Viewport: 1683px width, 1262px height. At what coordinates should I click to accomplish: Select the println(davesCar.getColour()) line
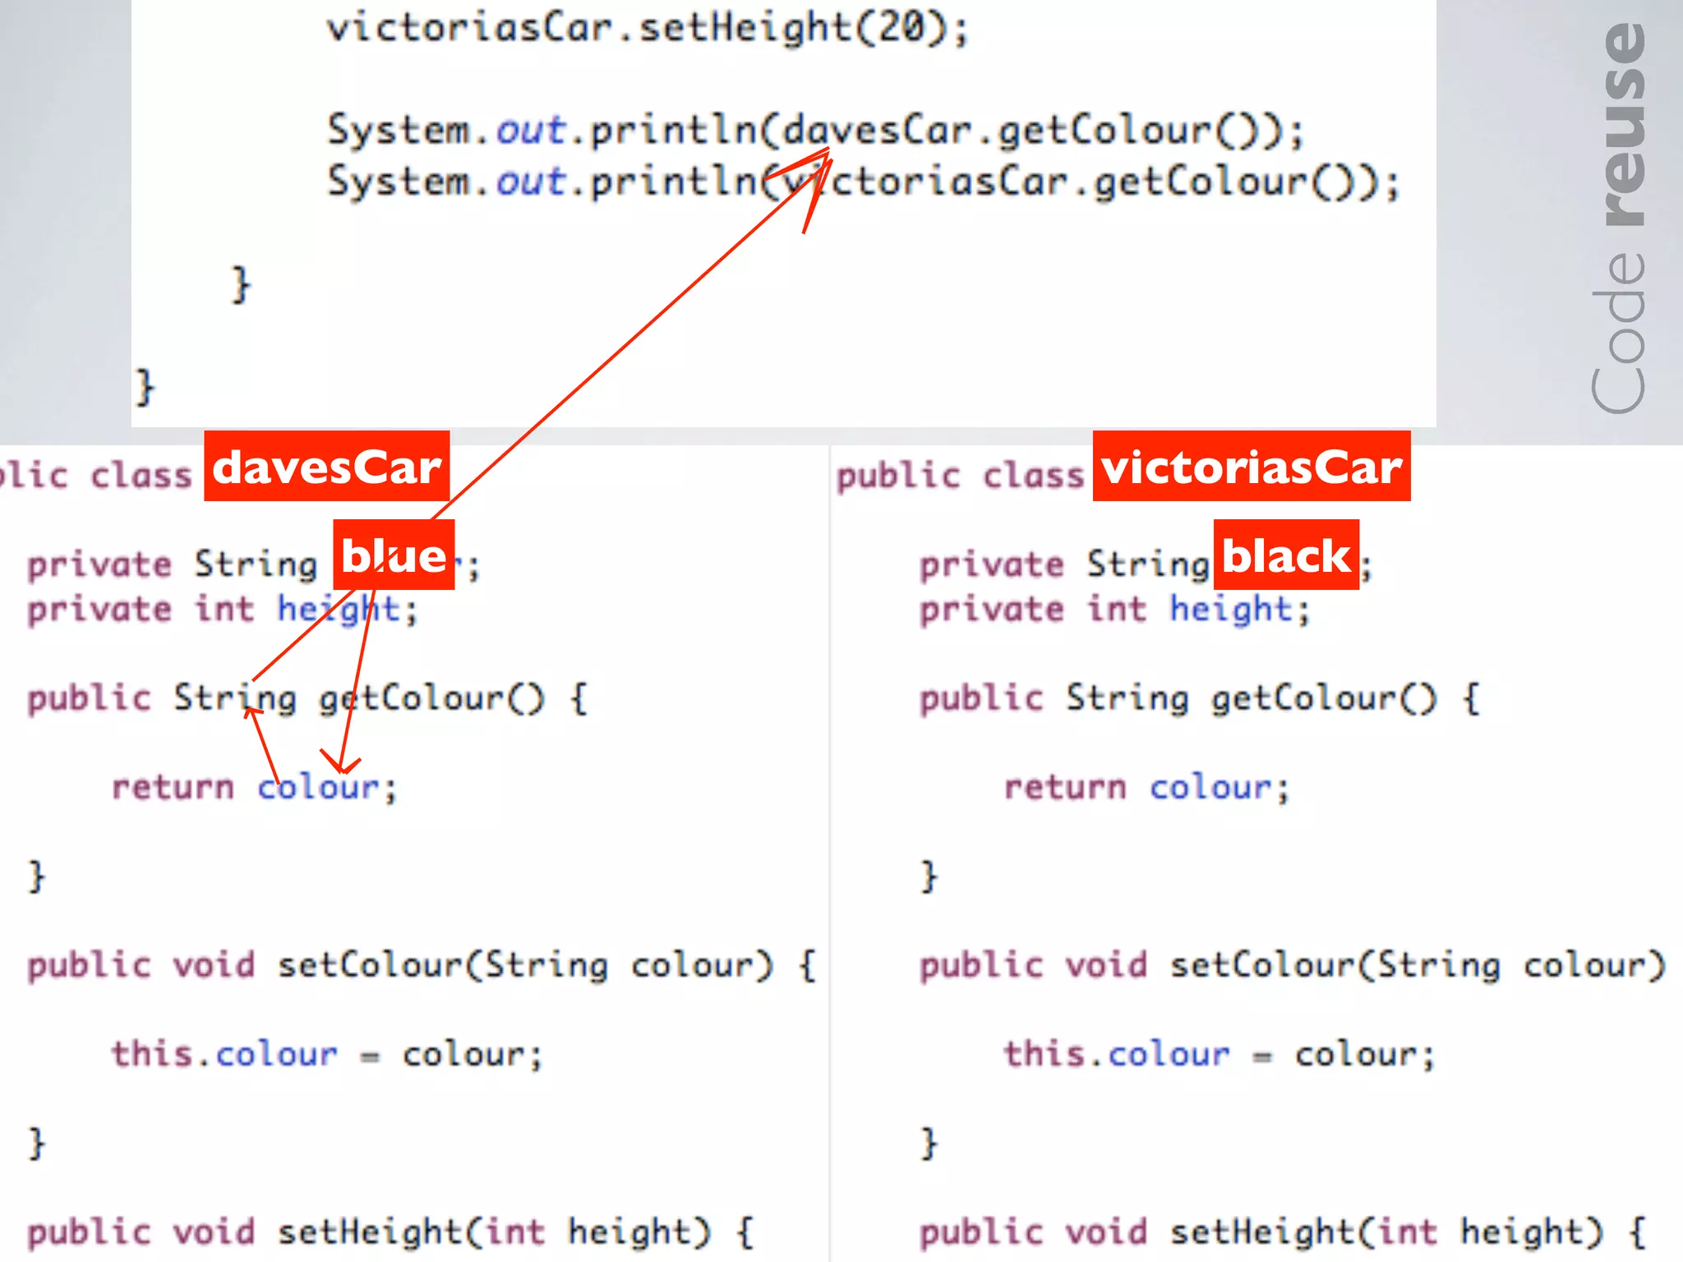(816, 130)
